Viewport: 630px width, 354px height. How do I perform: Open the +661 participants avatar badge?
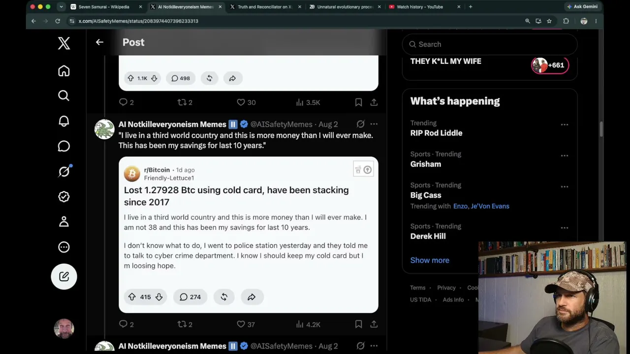[550, 65]
